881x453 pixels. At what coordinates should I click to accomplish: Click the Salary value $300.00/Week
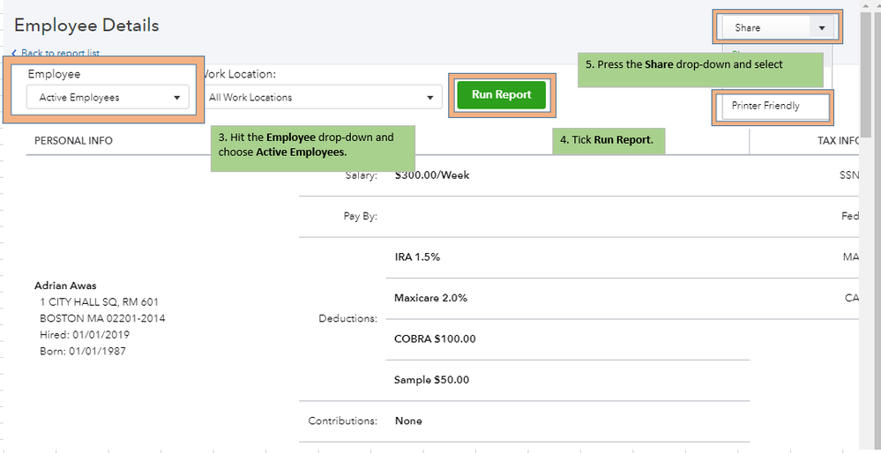pos(432,175)
